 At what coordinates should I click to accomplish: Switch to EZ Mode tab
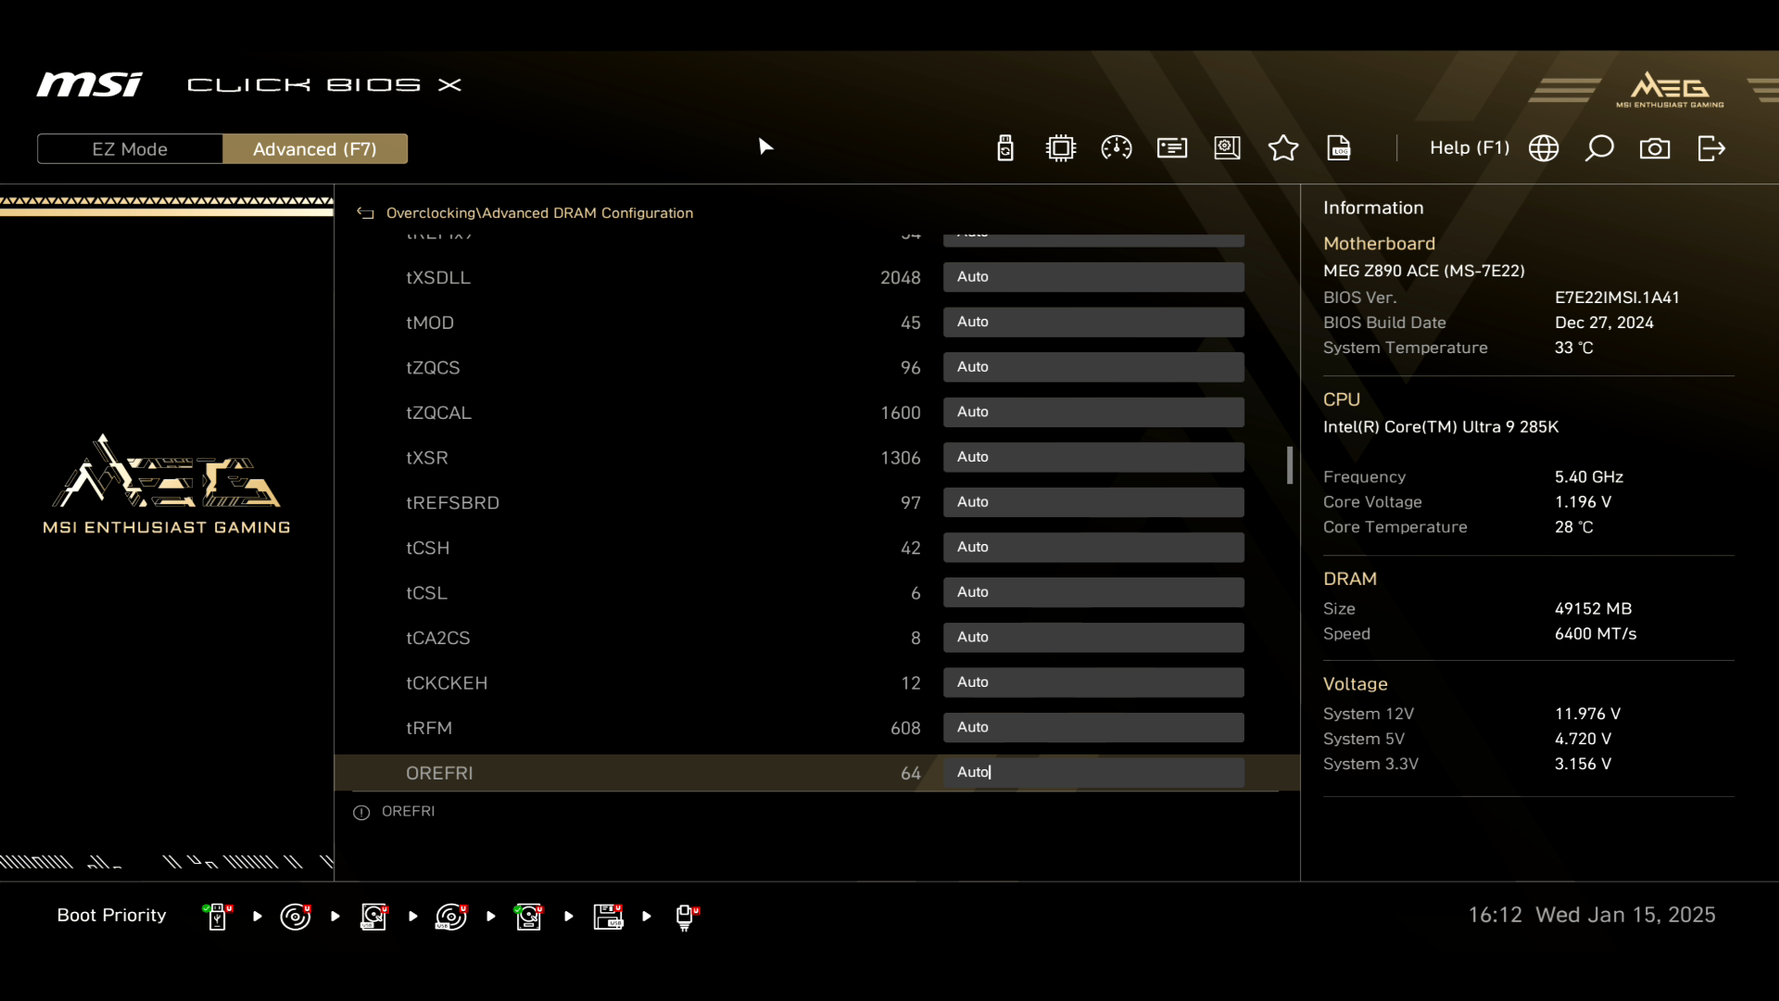click(x=130, y=149)
